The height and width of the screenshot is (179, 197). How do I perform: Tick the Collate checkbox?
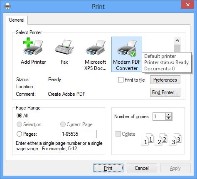tap(118, 134)
